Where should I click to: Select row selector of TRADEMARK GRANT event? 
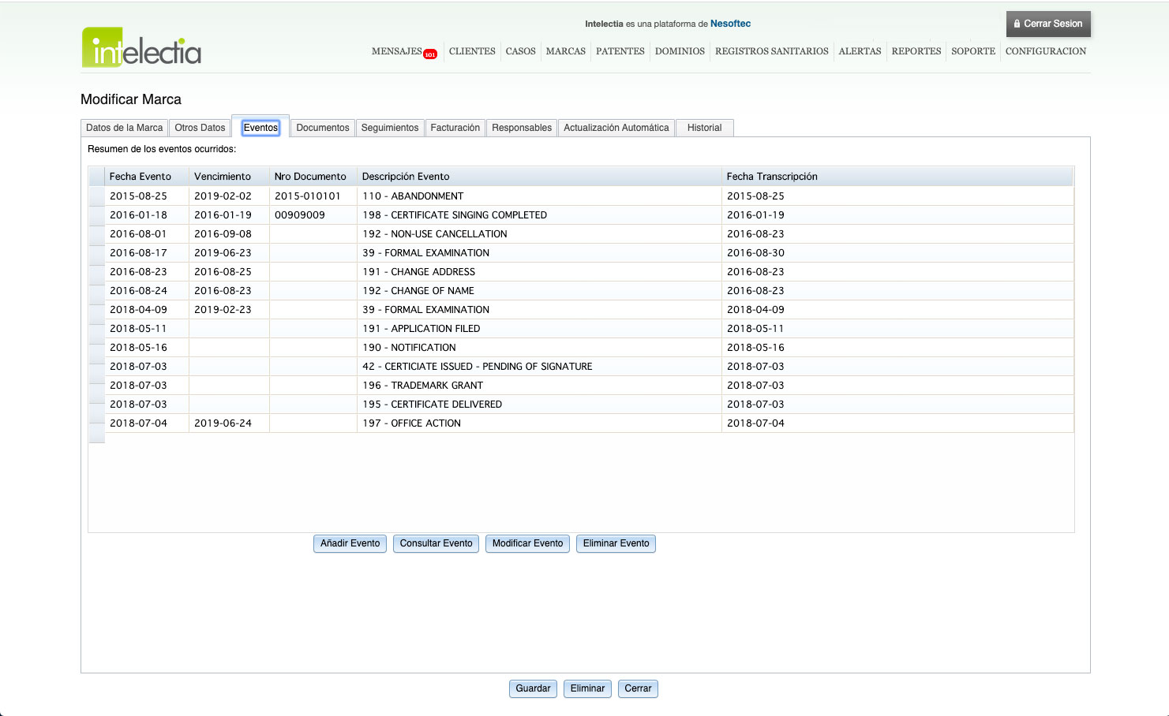(97, 386)
